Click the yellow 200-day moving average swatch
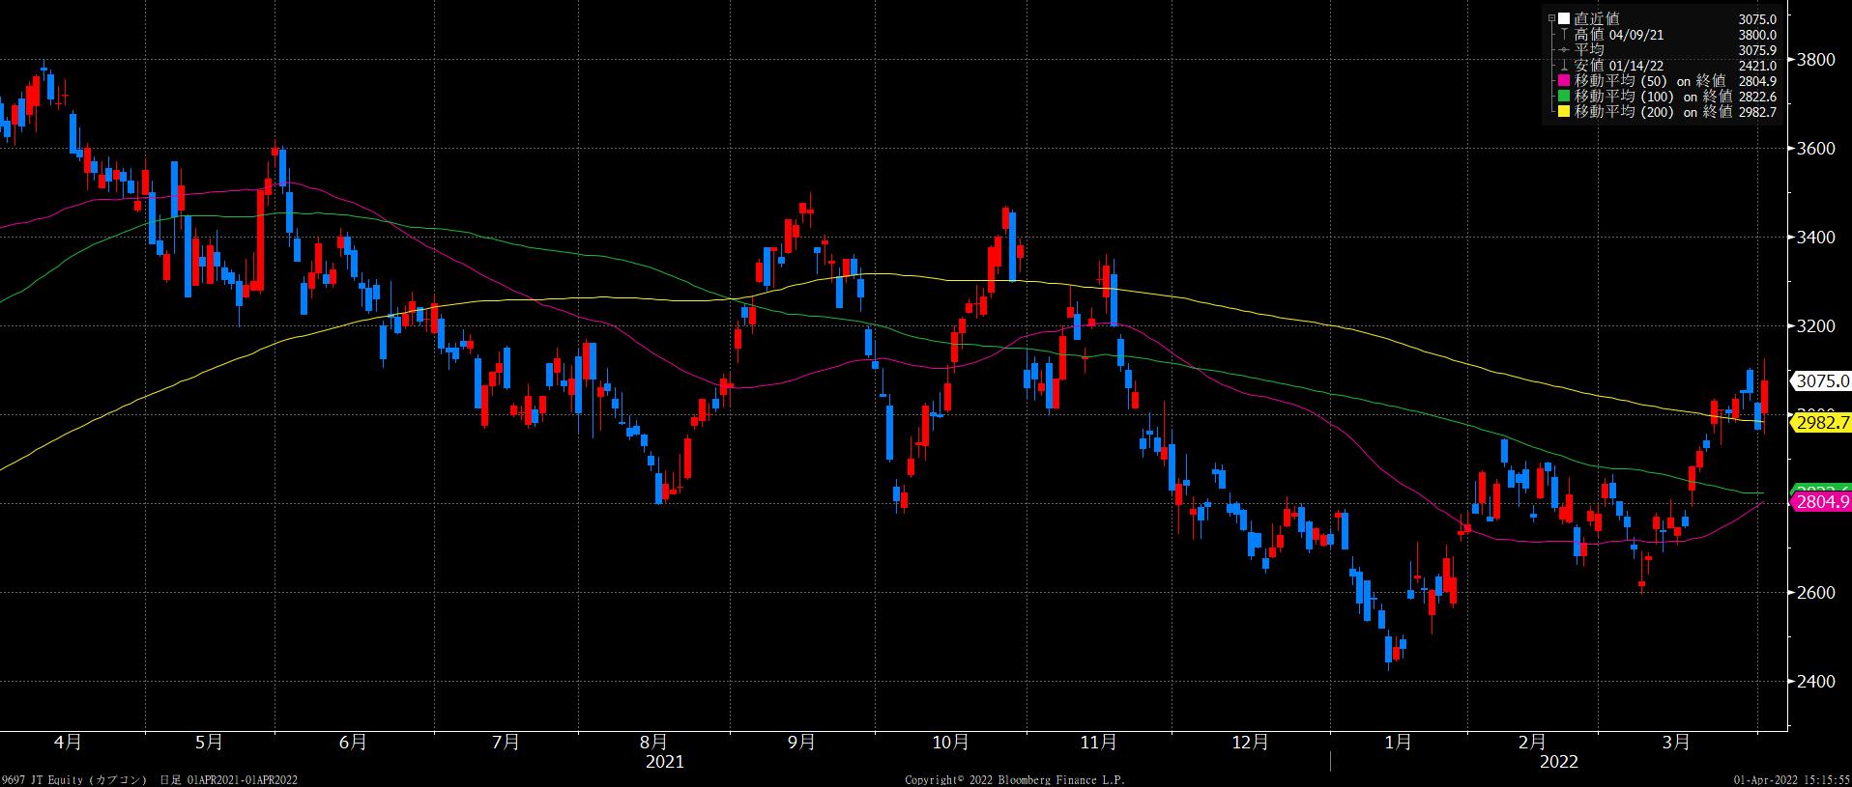The height and width of the screenshot is (787, 1852). (1566, 112)
